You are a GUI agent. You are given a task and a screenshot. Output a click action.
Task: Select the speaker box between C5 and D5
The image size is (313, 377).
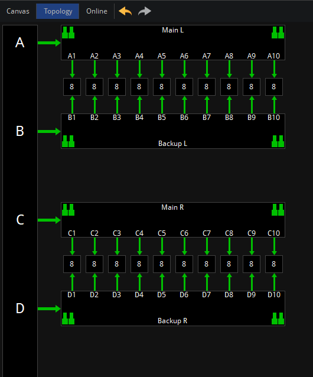(162, 264)
